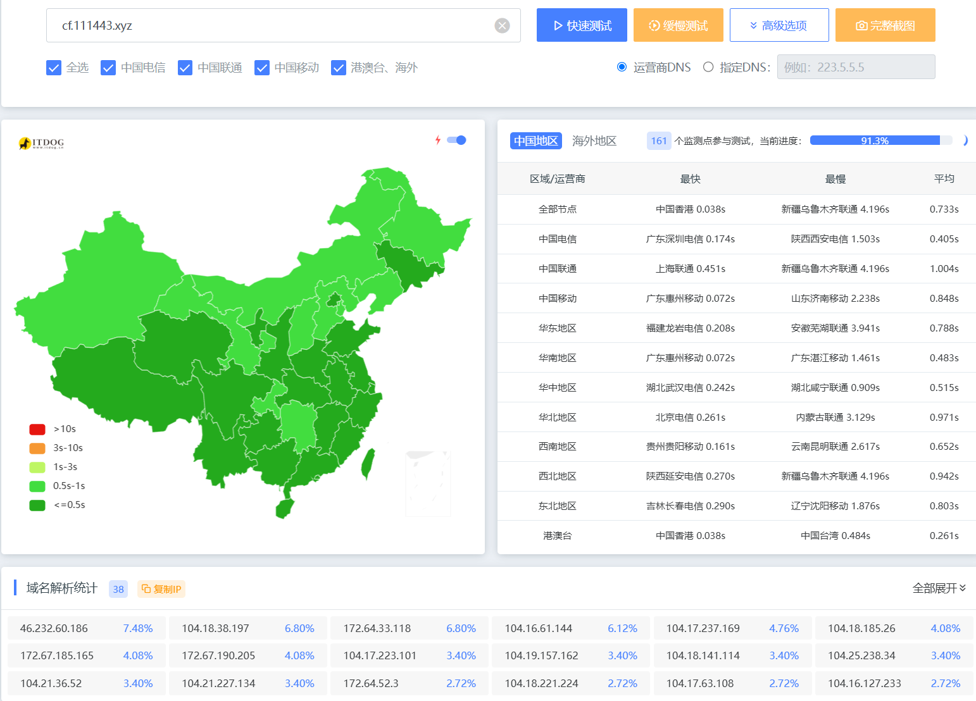This screenshot has height=701, width=976.
Task: Click the custom DNS input field
Action: point(856,67)
